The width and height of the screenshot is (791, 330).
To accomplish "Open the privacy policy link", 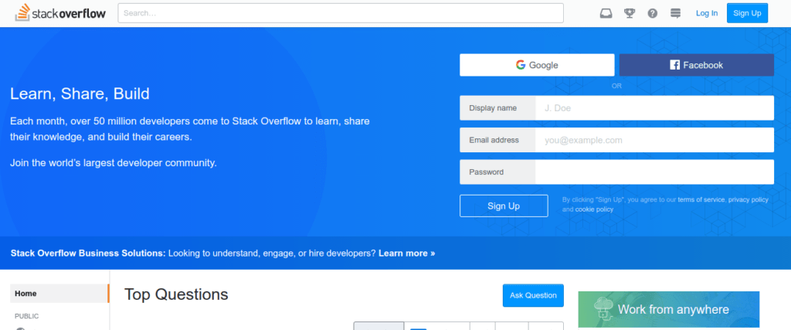I will coord(748,199).
